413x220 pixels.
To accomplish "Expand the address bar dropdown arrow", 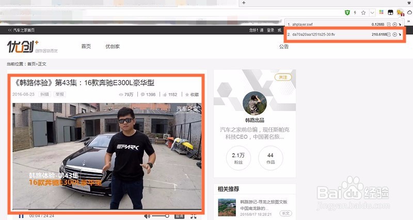I will 372,12.
